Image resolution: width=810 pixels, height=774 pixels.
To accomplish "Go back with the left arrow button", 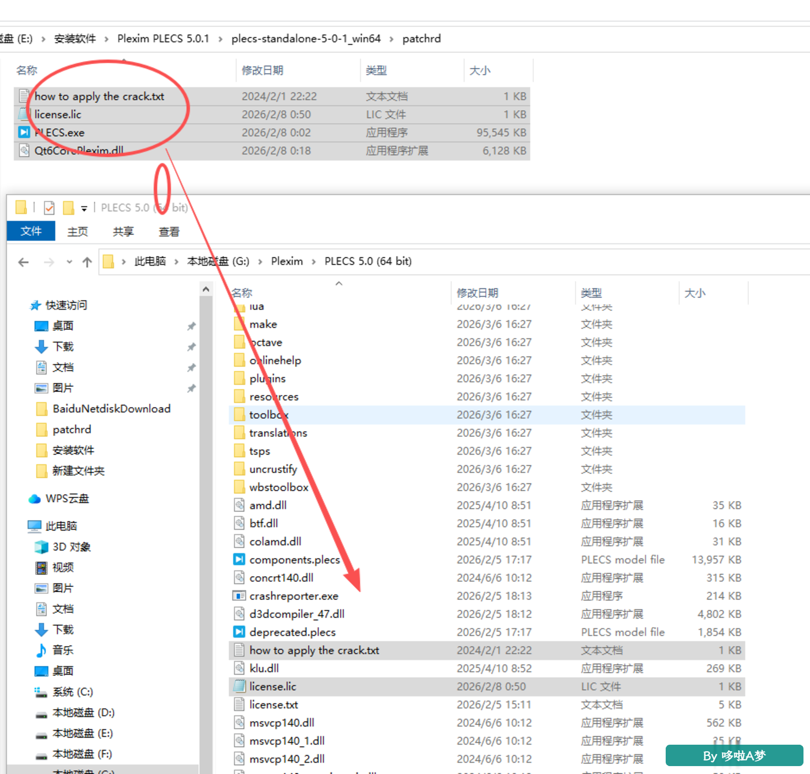I will point(23,262).
